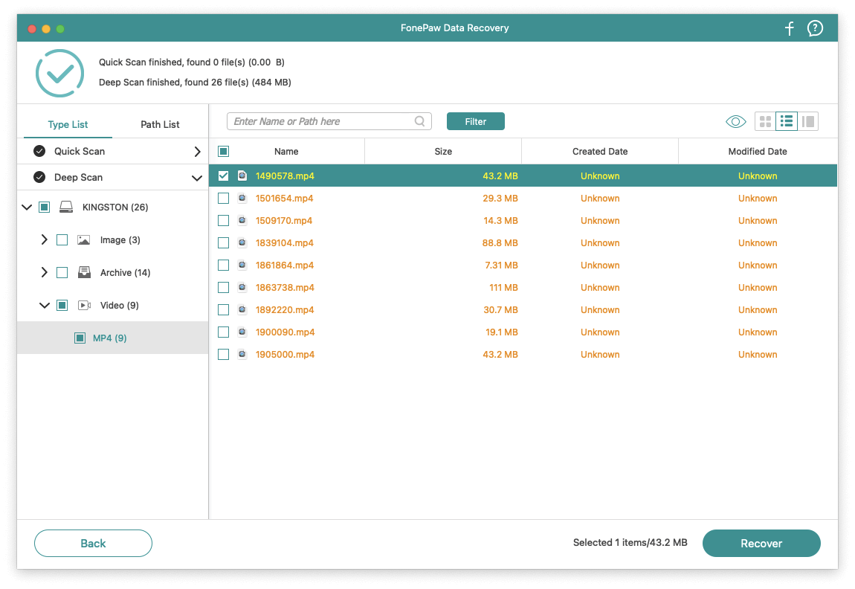Check the 1905000.mp4 checkbox
This screenshot has height=589, width=855.
point(224,355)
